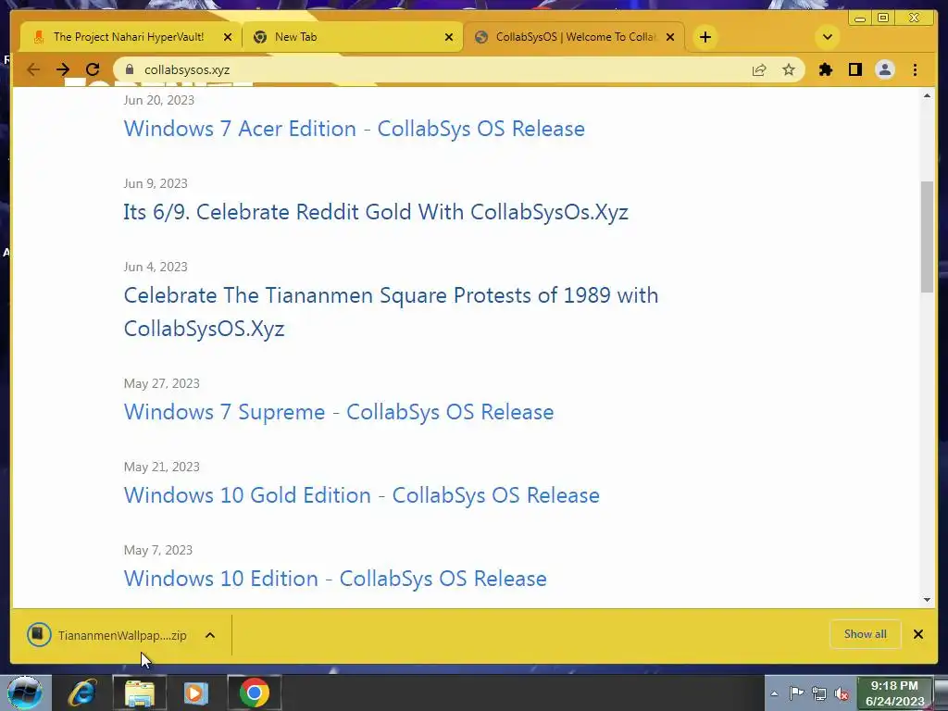Click the Jun 20, 2023 date text
The width and height of the screenshot is (948, 711).
(159, 100)
